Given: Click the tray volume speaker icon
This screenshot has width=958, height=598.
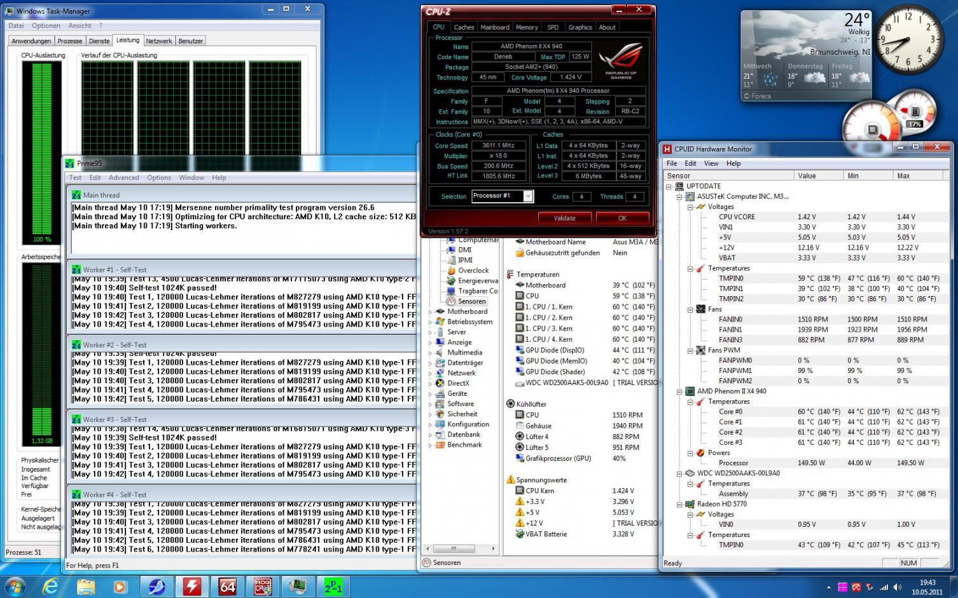Looking at the screenshot, I should tap(897, 587).
